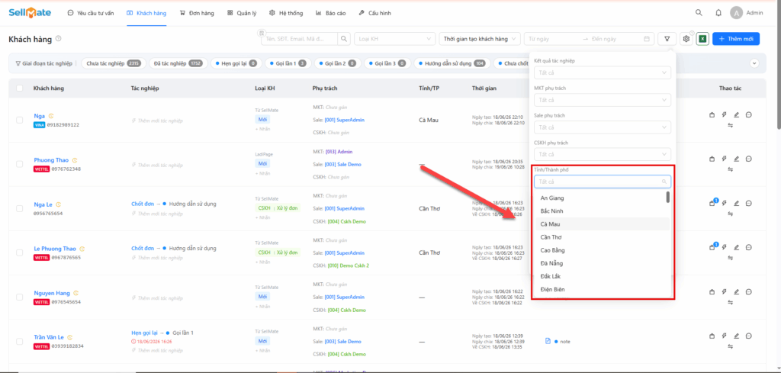Select checkbox for Phuong Thao

(19, 164)
